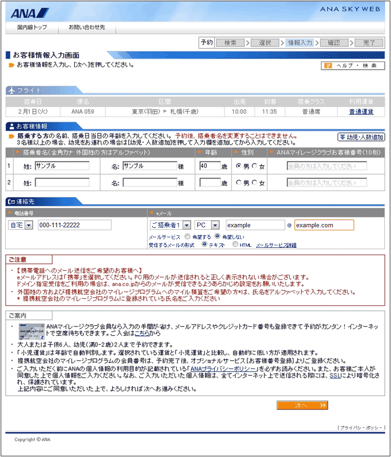Image resolution: width=391 pixels, height=457 pixels.
Task: Click passenger 1 given name field
Action: pos(150,166)
